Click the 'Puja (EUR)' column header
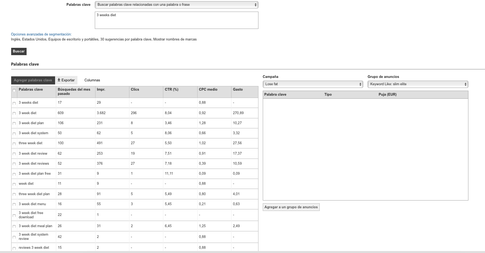 (388, 94)
